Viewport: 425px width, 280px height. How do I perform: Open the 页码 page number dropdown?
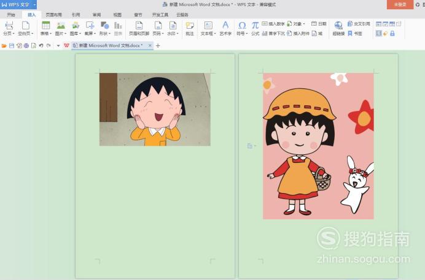163,34
